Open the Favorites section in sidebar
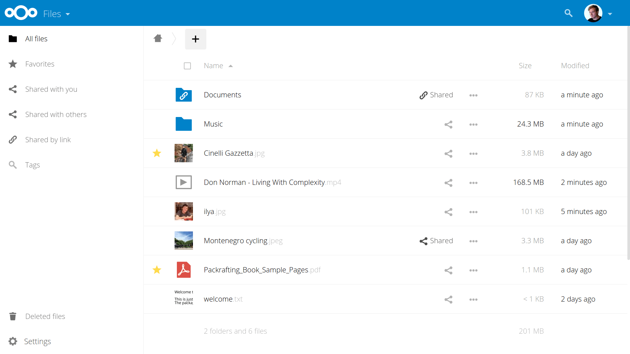This screenshot has width=630, height=354. [39, 64]
